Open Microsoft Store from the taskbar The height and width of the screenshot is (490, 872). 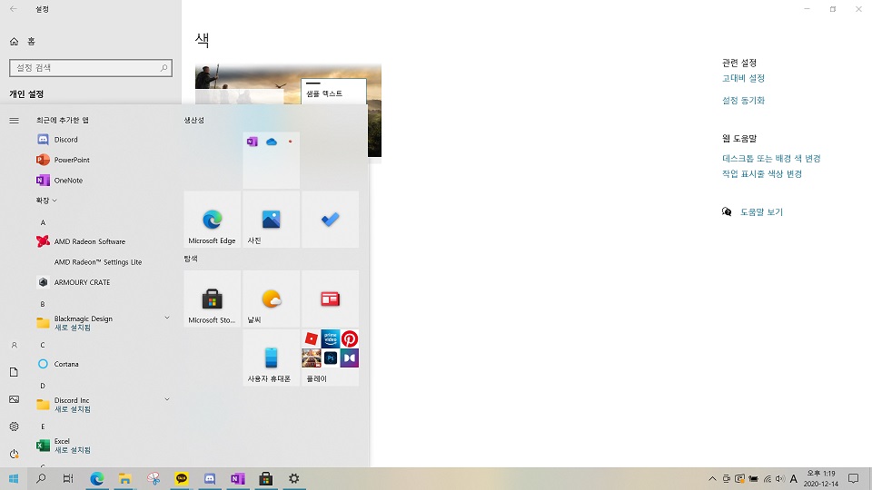(x=266, y=478)
